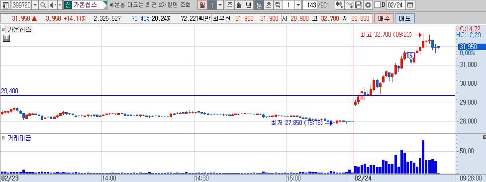Expand the stock code 399720 dropdown

point(35,5)
